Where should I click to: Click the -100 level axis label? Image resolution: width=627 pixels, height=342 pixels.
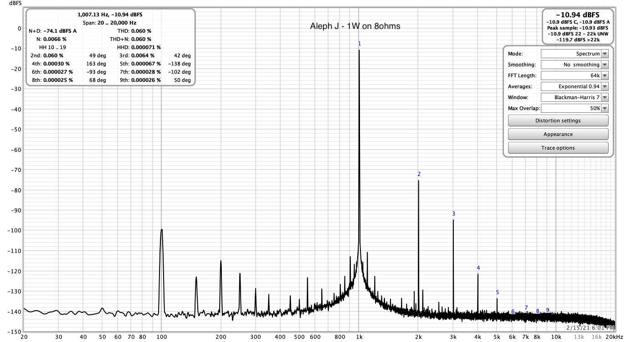tap(14, 230)
